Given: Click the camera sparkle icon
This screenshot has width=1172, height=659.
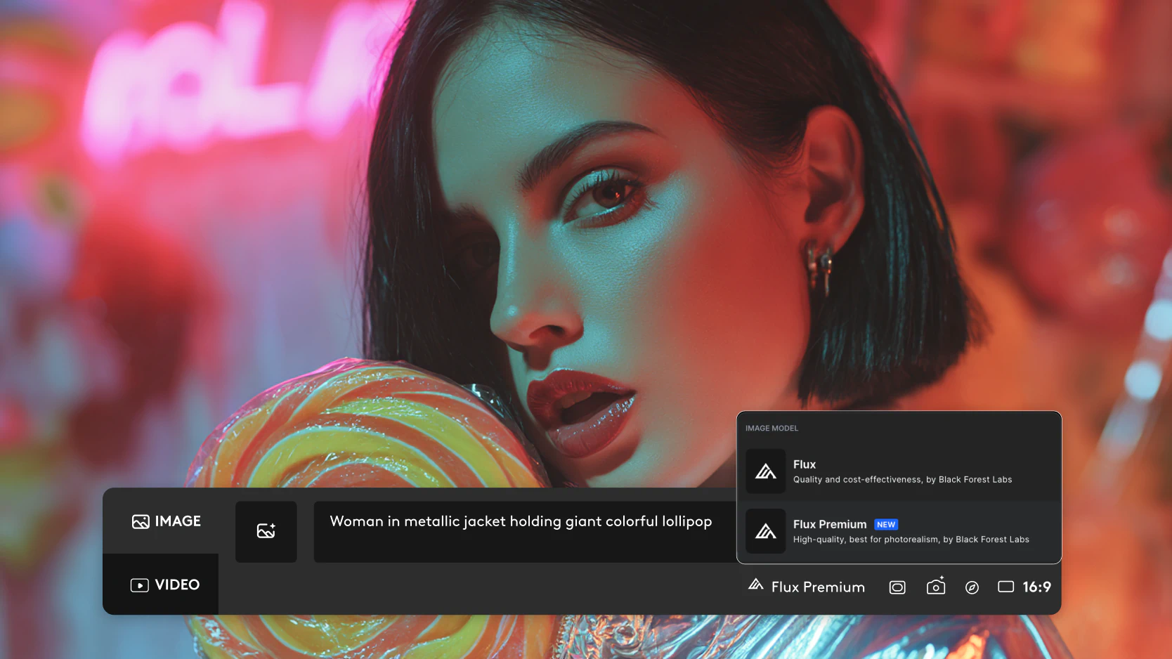Looking at the screenshot, I should tap(936, 586).
